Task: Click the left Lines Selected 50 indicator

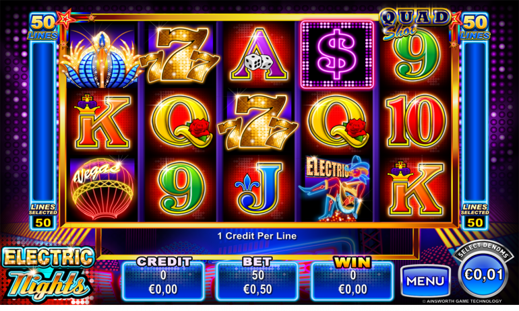Action: [43, 216]
